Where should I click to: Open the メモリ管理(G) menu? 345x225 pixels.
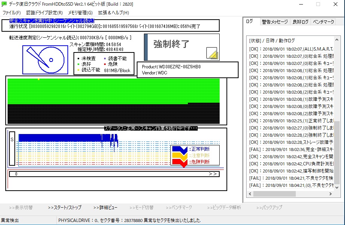80,13
